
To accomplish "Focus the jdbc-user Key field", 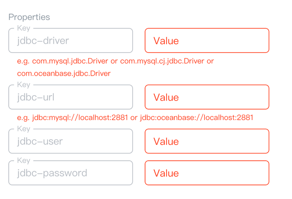I will 70,142.
